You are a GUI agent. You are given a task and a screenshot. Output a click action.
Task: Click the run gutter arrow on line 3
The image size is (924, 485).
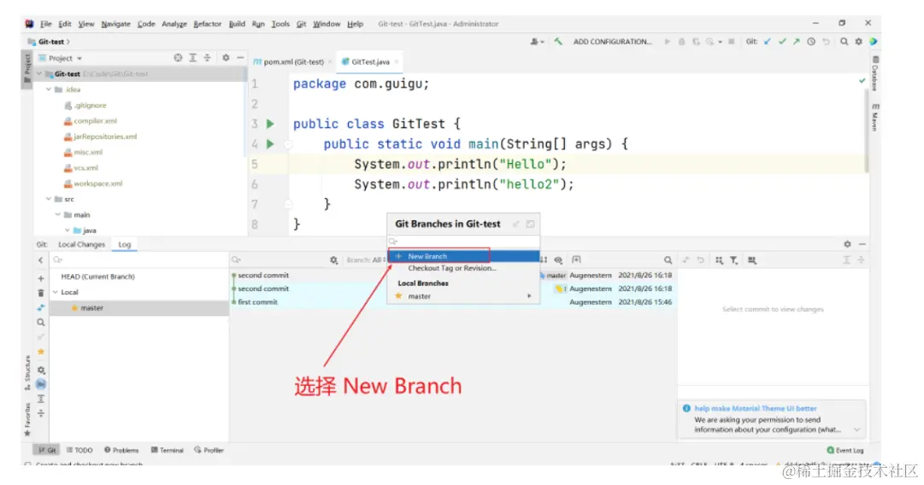tap(270, 124)
